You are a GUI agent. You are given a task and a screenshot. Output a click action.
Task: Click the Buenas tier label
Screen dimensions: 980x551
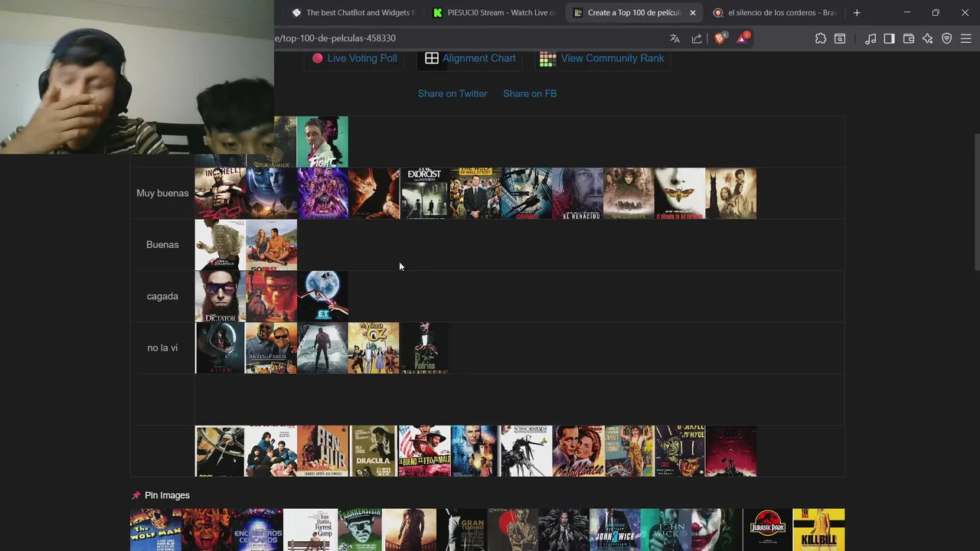(x=162, y=245)
